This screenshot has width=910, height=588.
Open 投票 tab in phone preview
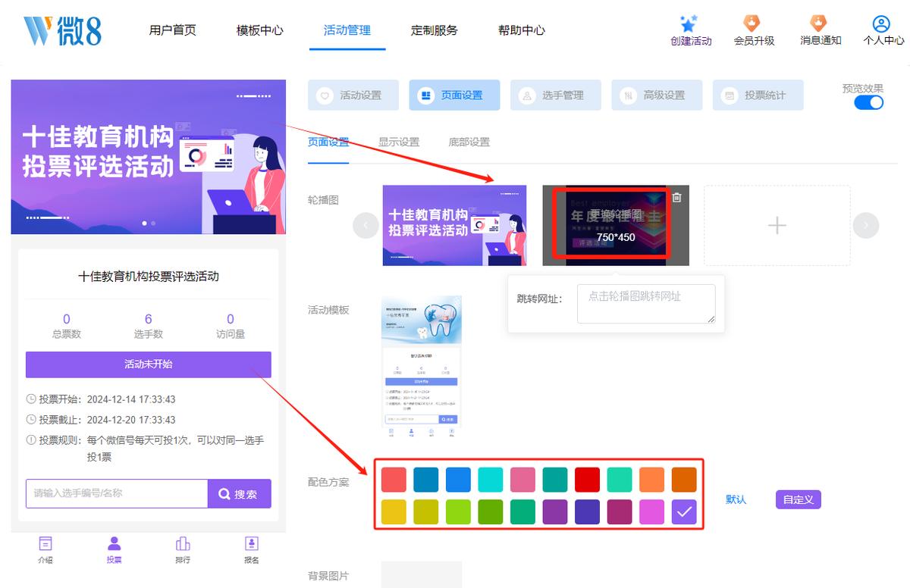click(115, 550)
